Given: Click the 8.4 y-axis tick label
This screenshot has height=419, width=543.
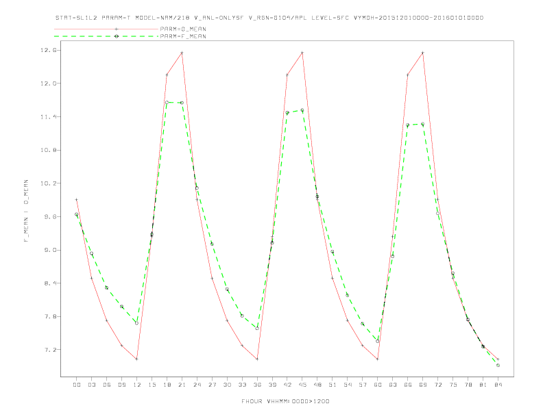Looking at the screenshot, I should point(50,283).
